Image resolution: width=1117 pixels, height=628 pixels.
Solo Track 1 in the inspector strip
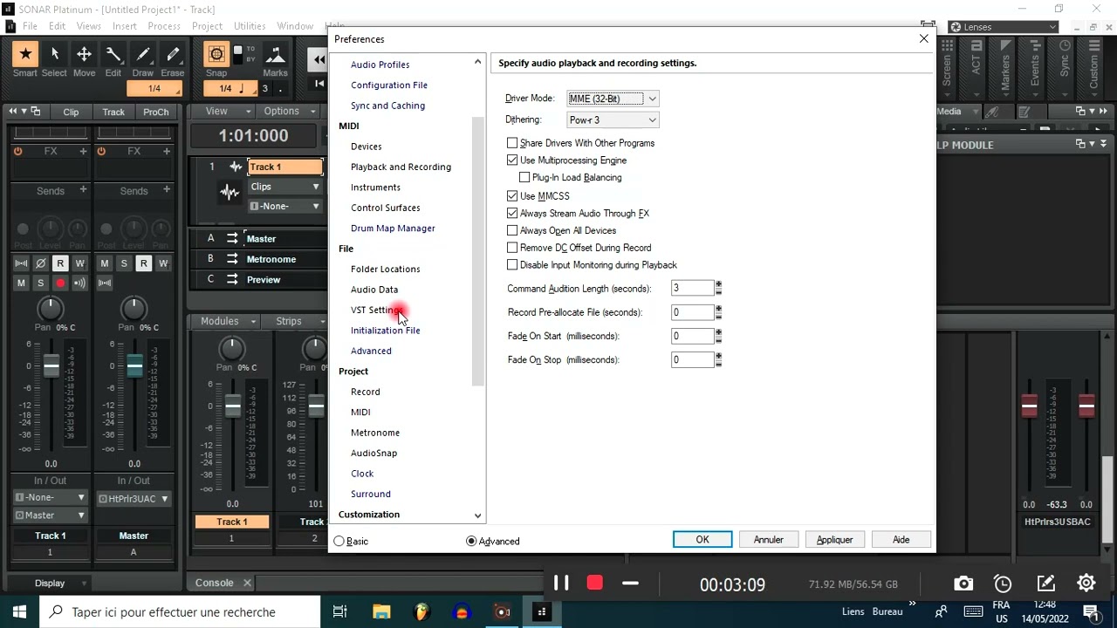[x=40, y=283]
